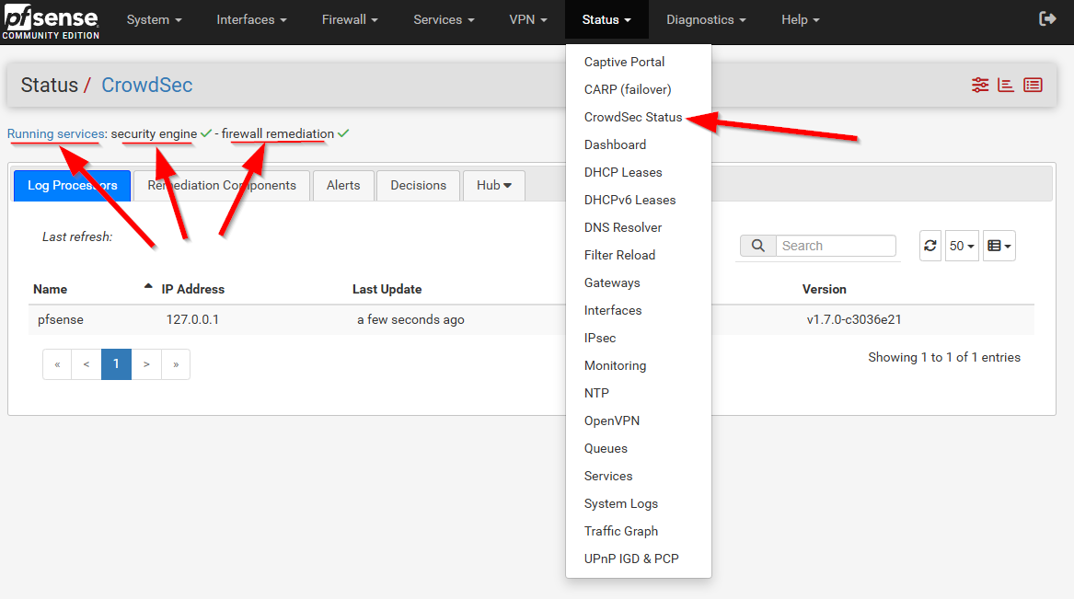Open the service settings sliders icon

pos(980,85)
